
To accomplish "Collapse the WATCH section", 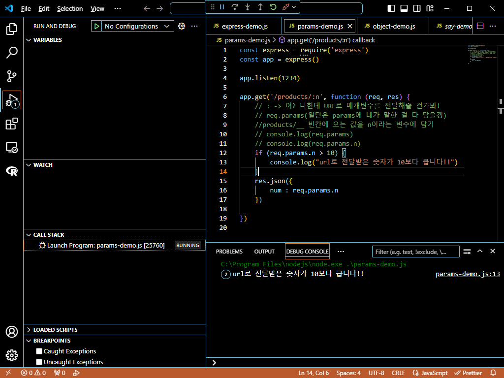I will point(29,165).
